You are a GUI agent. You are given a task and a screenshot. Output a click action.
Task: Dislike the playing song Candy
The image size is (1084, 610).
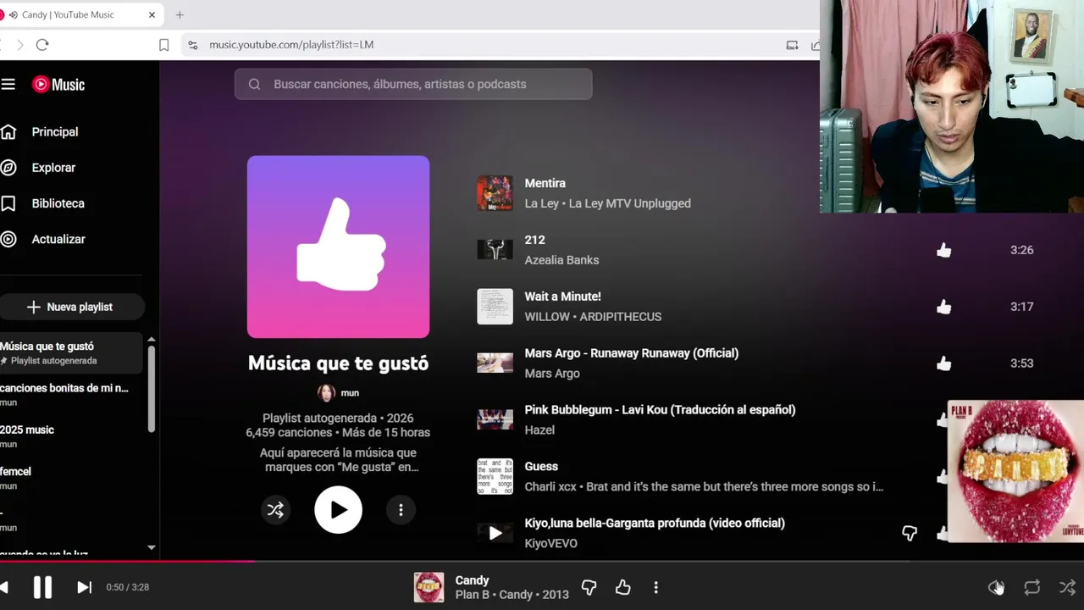point(589,587)
